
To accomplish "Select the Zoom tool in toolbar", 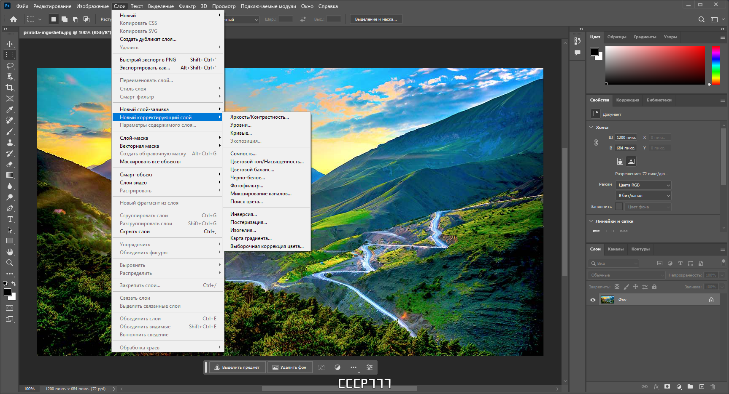I will [10, 263].
